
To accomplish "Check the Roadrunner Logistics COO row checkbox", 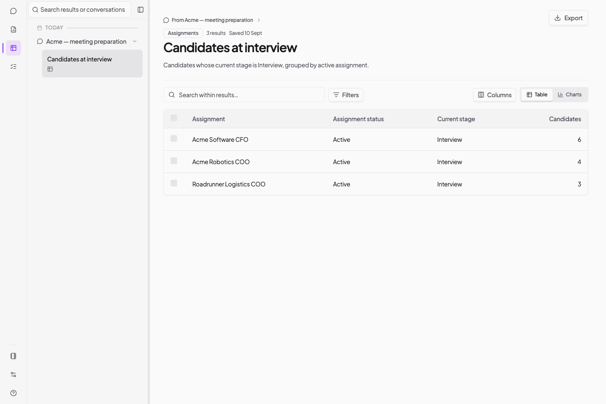I will click(x=174, y=183).
